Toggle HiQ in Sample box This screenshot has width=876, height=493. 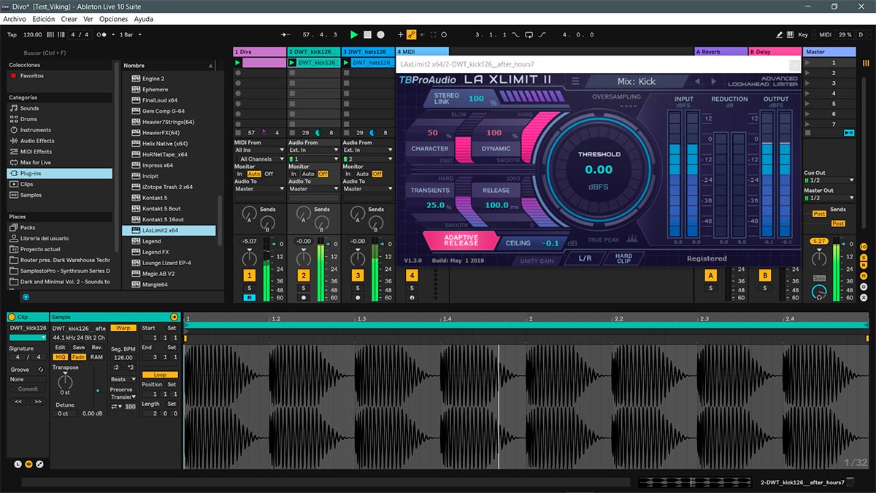(x=61, y=357)
